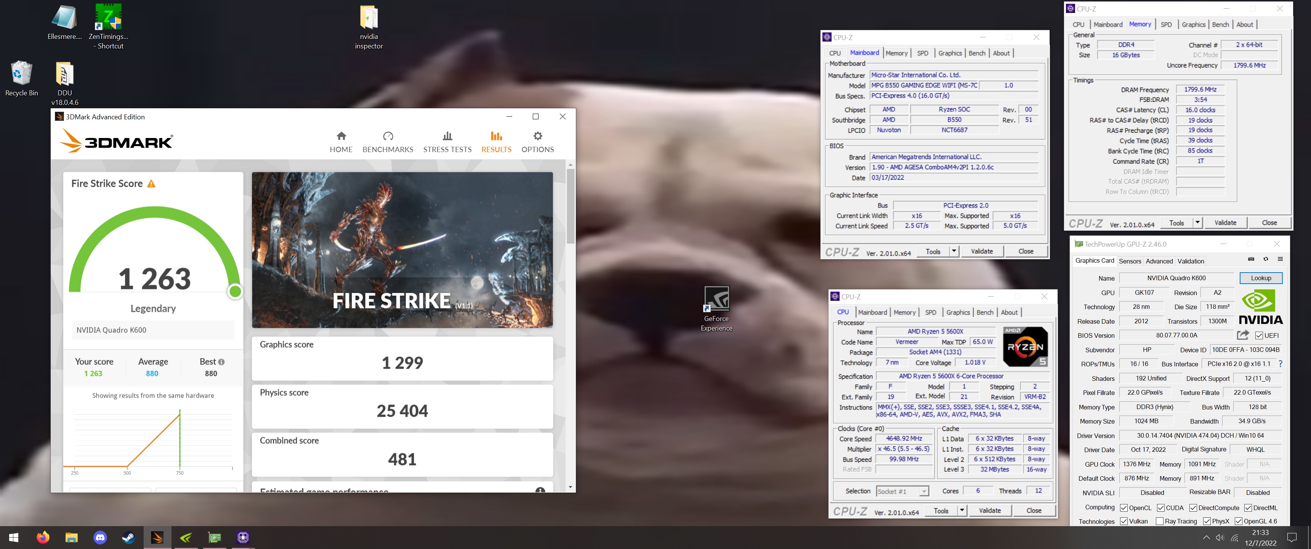The width and height of the screenshot is (1311, 549).
Task: Enable the Ray Tracing checkbox
Action: point(1159,521)
